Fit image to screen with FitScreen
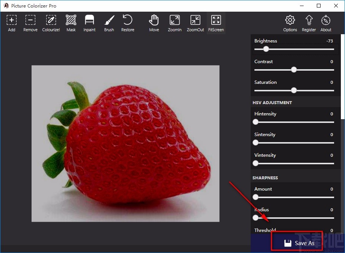The image size is (345, 253). [216, 23]
